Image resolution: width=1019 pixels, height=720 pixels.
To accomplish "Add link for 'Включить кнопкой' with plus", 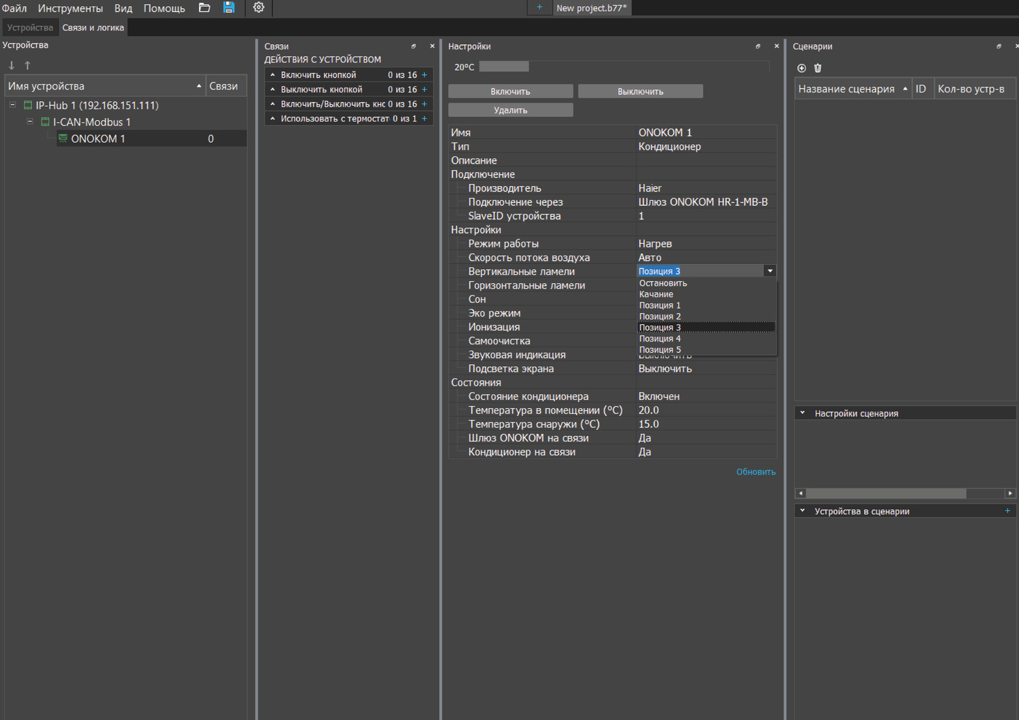I will (x=425, y=75).
